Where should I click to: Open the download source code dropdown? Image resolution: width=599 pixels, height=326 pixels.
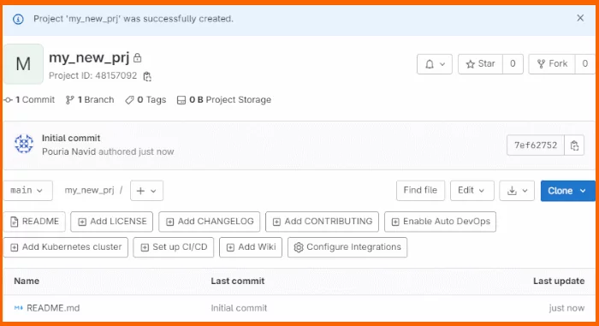coord(517,191)
